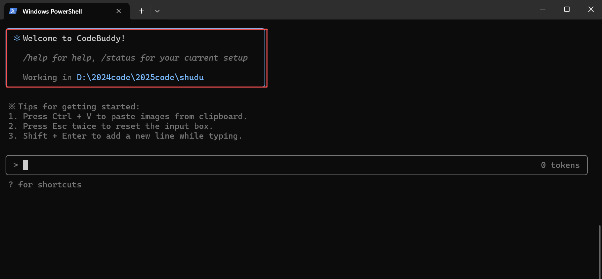Viewport: 602px width, 279px height.
Task: Open the D:\2024code\2025code\shudu working directory path
Action: pos(140,77)
